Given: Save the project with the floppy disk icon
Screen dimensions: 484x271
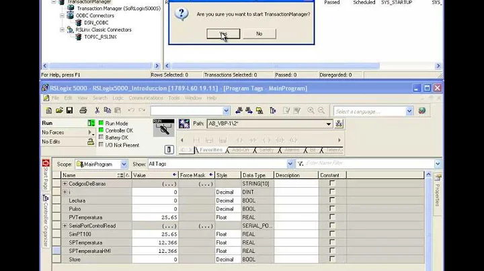Looking at the screenshot, I should coord(69,110).
